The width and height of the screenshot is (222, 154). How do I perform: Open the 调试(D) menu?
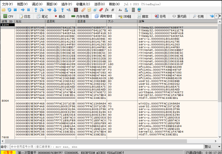37,4
